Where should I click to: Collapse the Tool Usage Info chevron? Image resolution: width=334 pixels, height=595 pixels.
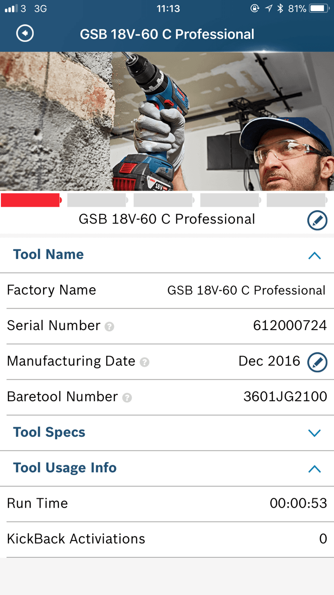315,469
